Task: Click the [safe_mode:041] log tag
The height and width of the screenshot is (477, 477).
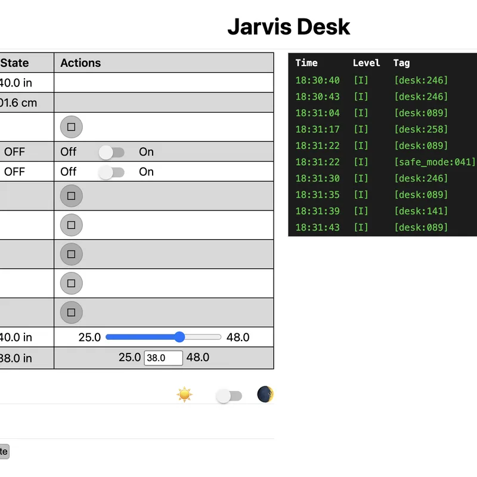Action: [x=435, y=162]
